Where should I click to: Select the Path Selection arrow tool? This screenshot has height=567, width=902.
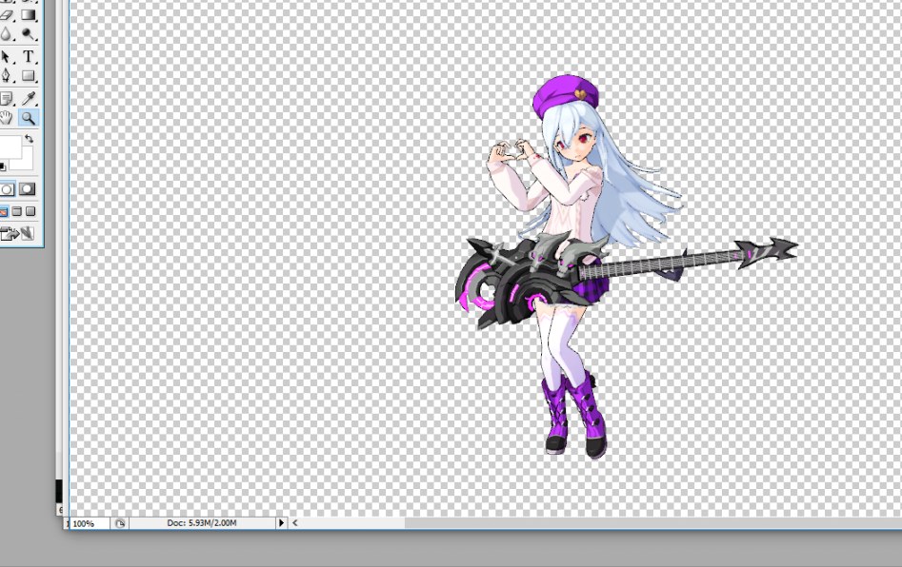7,57
